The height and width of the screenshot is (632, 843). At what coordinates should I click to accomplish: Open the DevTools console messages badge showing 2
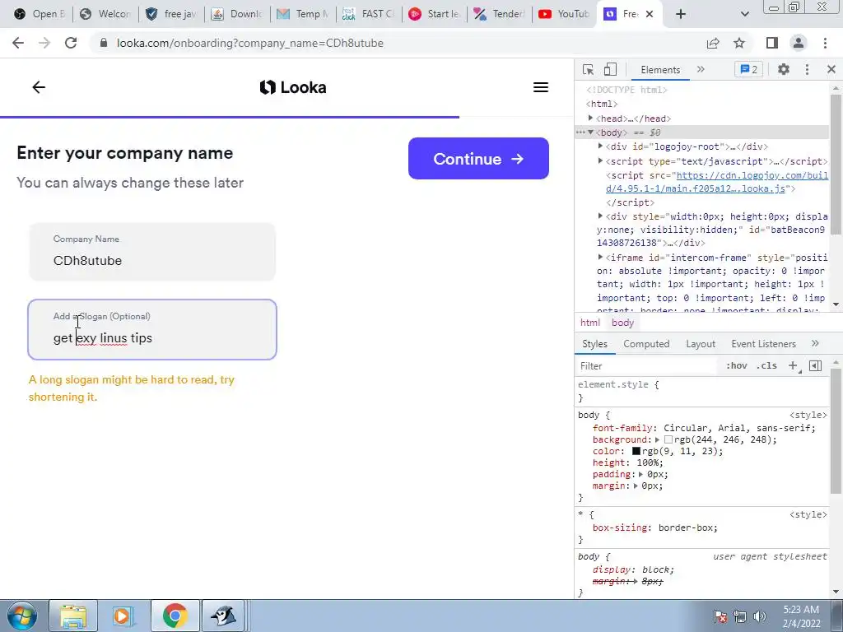pos(748,69)
